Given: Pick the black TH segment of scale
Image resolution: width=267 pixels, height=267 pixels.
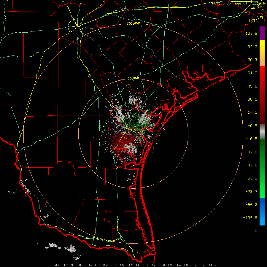Looking at the screenshot, I should [262, 231].
